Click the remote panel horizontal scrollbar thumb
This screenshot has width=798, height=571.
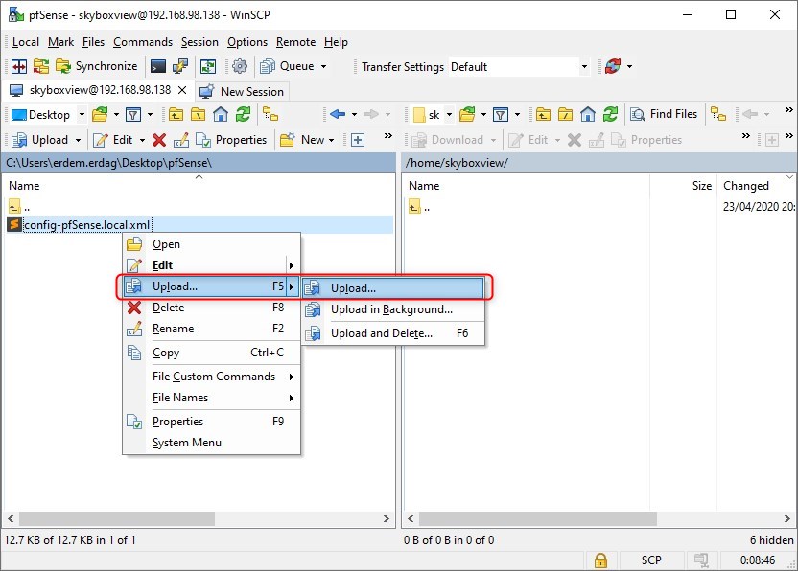coord(537,518)
